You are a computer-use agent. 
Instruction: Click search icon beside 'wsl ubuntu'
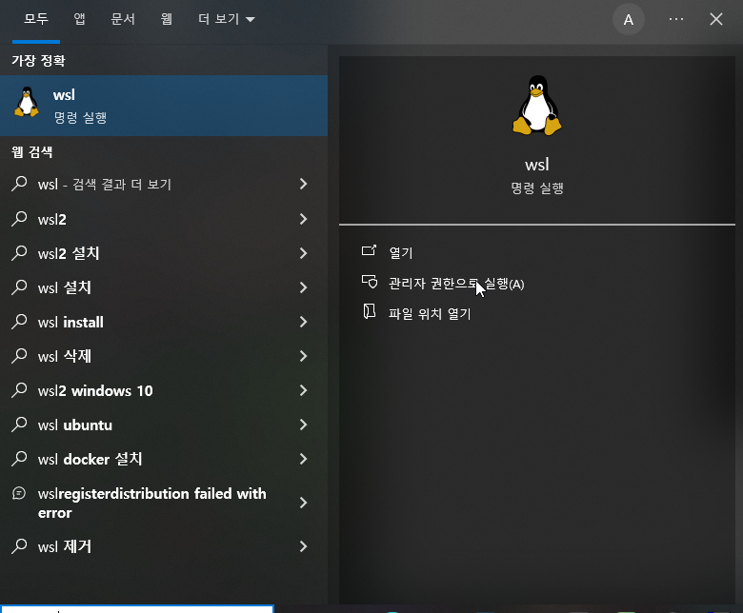coord(19,424)
